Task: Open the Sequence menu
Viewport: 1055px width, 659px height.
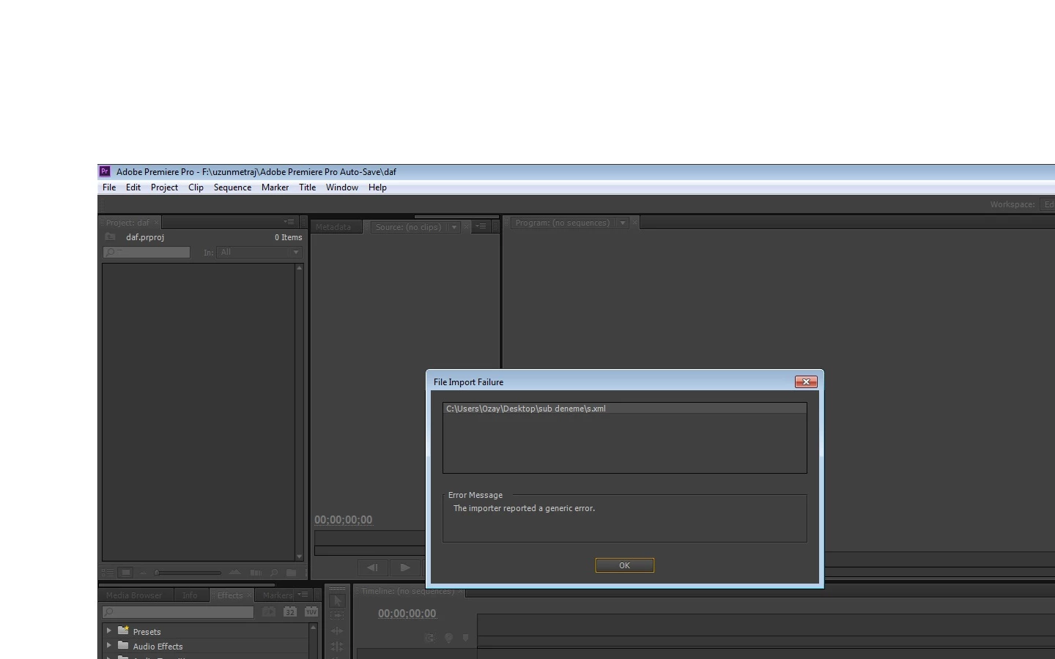Action: 232,187
